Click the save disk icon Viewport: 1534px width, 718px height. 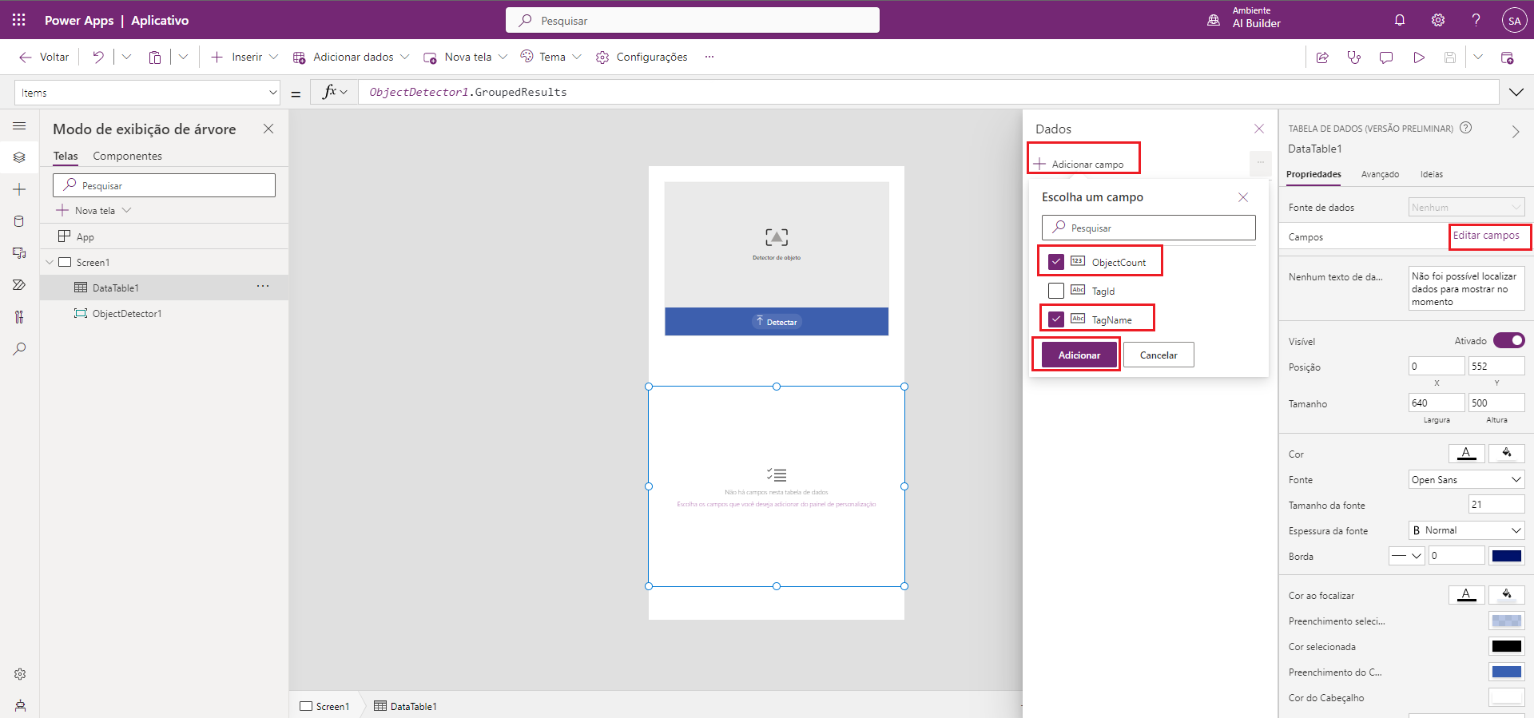click(x=1450, y=57)
